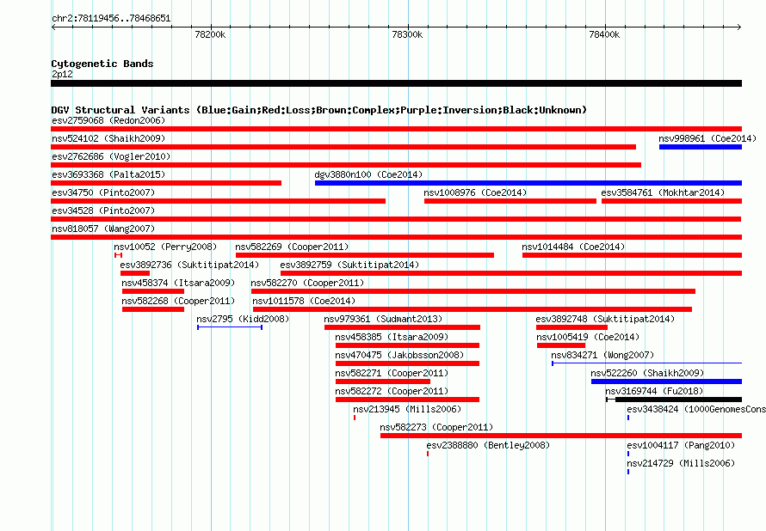Screen dimensions: 766x531
Task: Select esv3584761 (Mokhtar2014) variant label
Action: coord(663,192)
